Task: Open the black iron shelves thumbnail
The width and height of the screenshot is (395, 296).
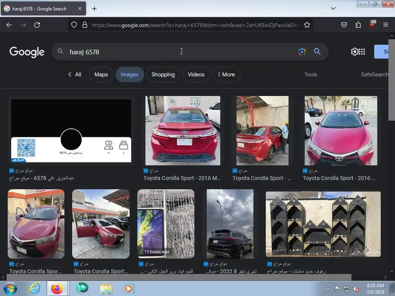Action: [x=323, y=224]
